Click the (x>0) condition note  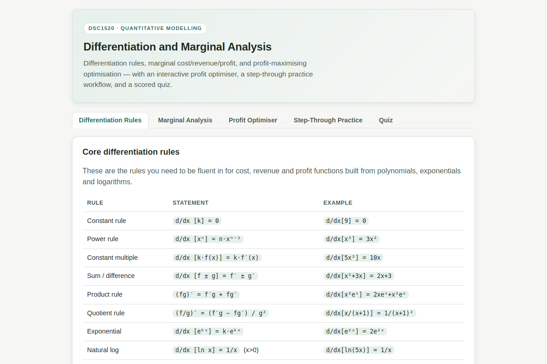coord(251,350)
